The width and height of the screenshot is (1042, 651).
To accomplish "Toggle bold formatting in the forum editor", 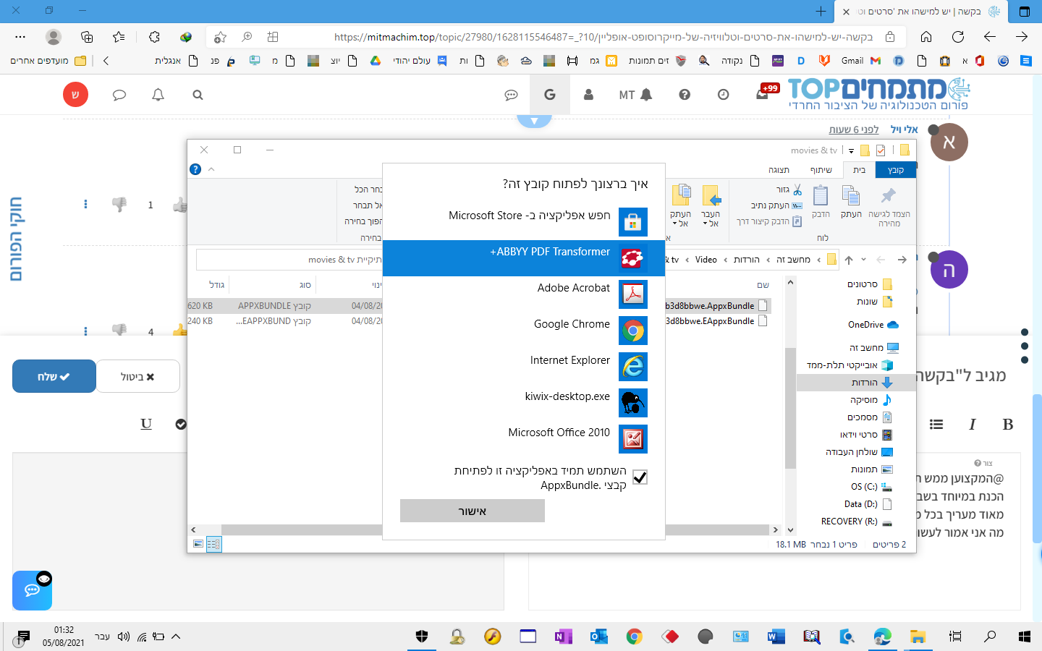I will 1008,425.
